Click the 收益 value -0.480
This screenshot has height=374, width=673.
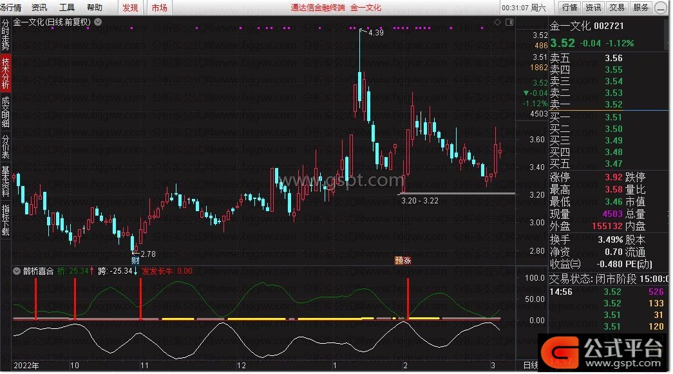pos(609,264)
